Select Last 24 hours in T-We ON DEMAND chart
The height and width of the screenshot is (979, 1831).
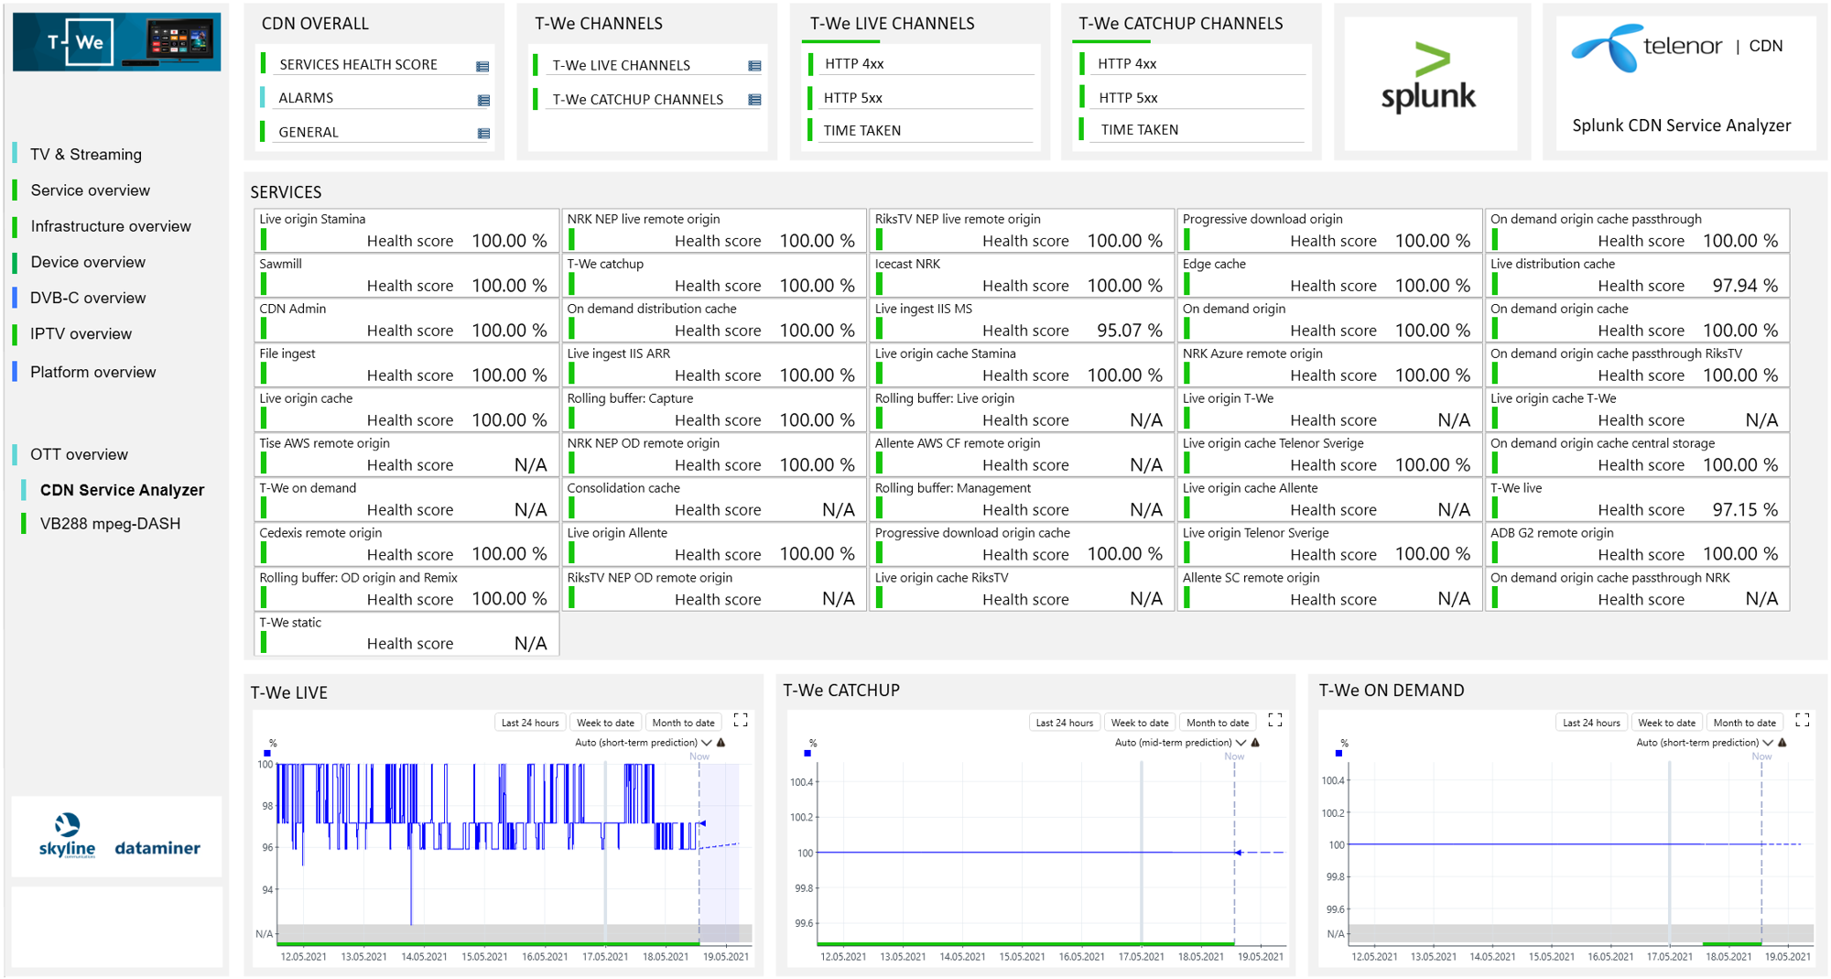[x=1591, y=723]
